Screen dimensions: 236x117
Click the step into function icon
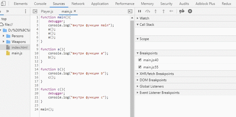click(155, 11)
